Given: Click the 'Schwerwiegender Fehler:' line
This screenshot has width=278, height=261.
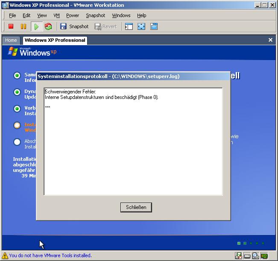Looking at the screenshot, I should click(70, 92).
